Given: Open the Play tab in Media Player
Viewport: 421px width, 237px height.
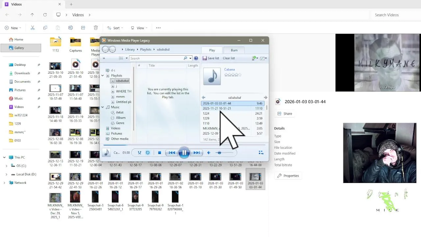Looking at the screenshot, I should (212, 50).
